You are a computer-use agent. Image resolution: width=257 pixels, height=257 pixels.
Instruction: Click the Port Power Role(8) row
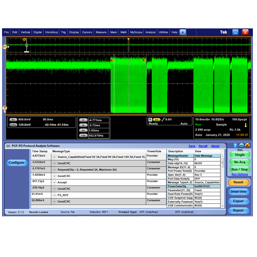pos(194,171)
